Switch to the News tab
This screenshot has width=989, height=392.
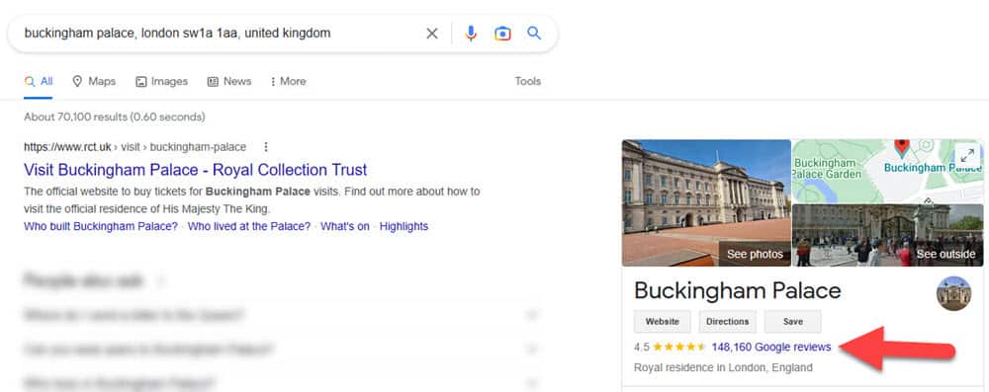click(x=229, y=81)
